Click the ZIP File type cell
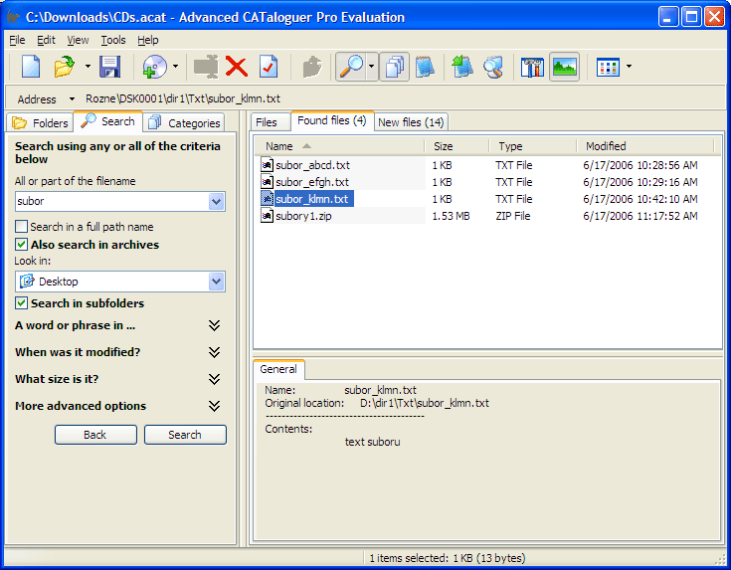 tap(513, 216)
